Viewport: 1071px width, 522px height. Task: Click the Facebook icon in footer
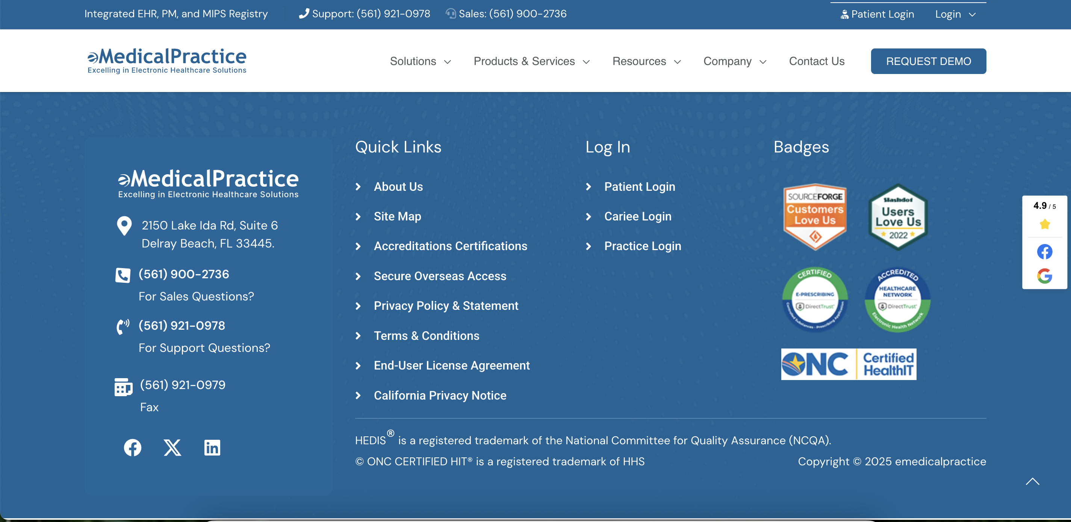point(132,448)
